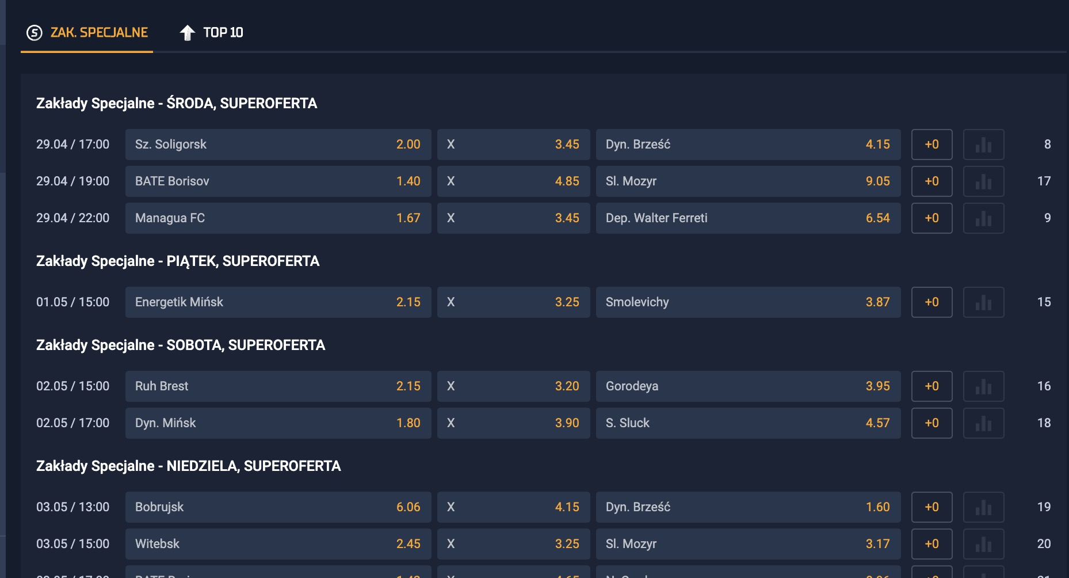Bet on Gorodeya at 3.95
1069x578 pixels.
click(748, 386)
